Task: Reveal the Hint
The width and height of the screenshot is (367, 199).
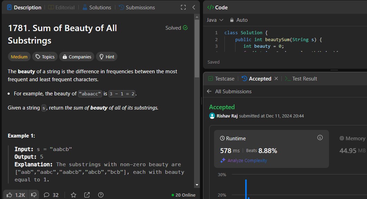Action: pos(107,57)
